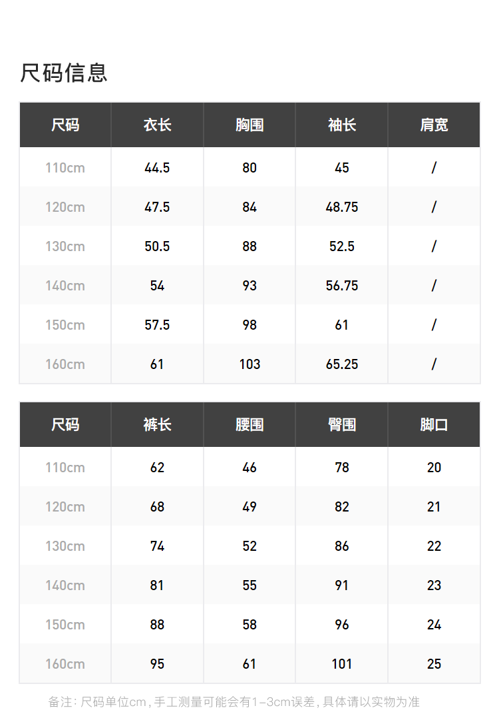Image resolution: width=499 pixels, height=710 pixels.
Task: Click the 25 leg opening value
Action: click(x=434, y=664)
